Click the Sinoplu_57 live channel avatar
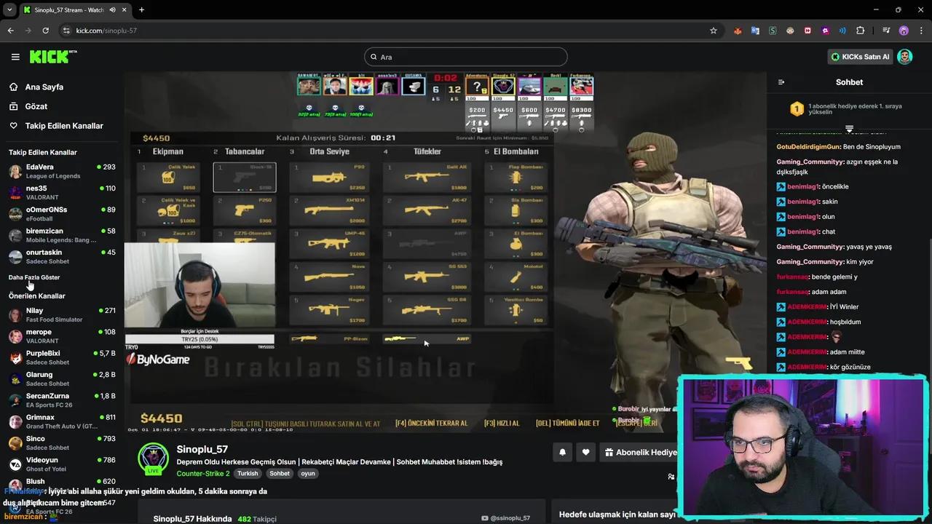The height and width of the screenshot is (524, 932). [153, 458]
